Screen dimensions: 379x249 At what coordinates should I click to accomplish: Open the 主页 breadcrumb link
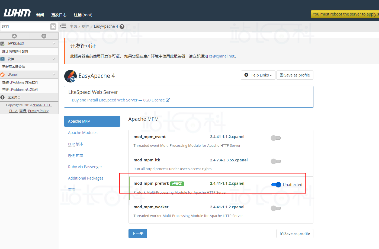point(73,26)
